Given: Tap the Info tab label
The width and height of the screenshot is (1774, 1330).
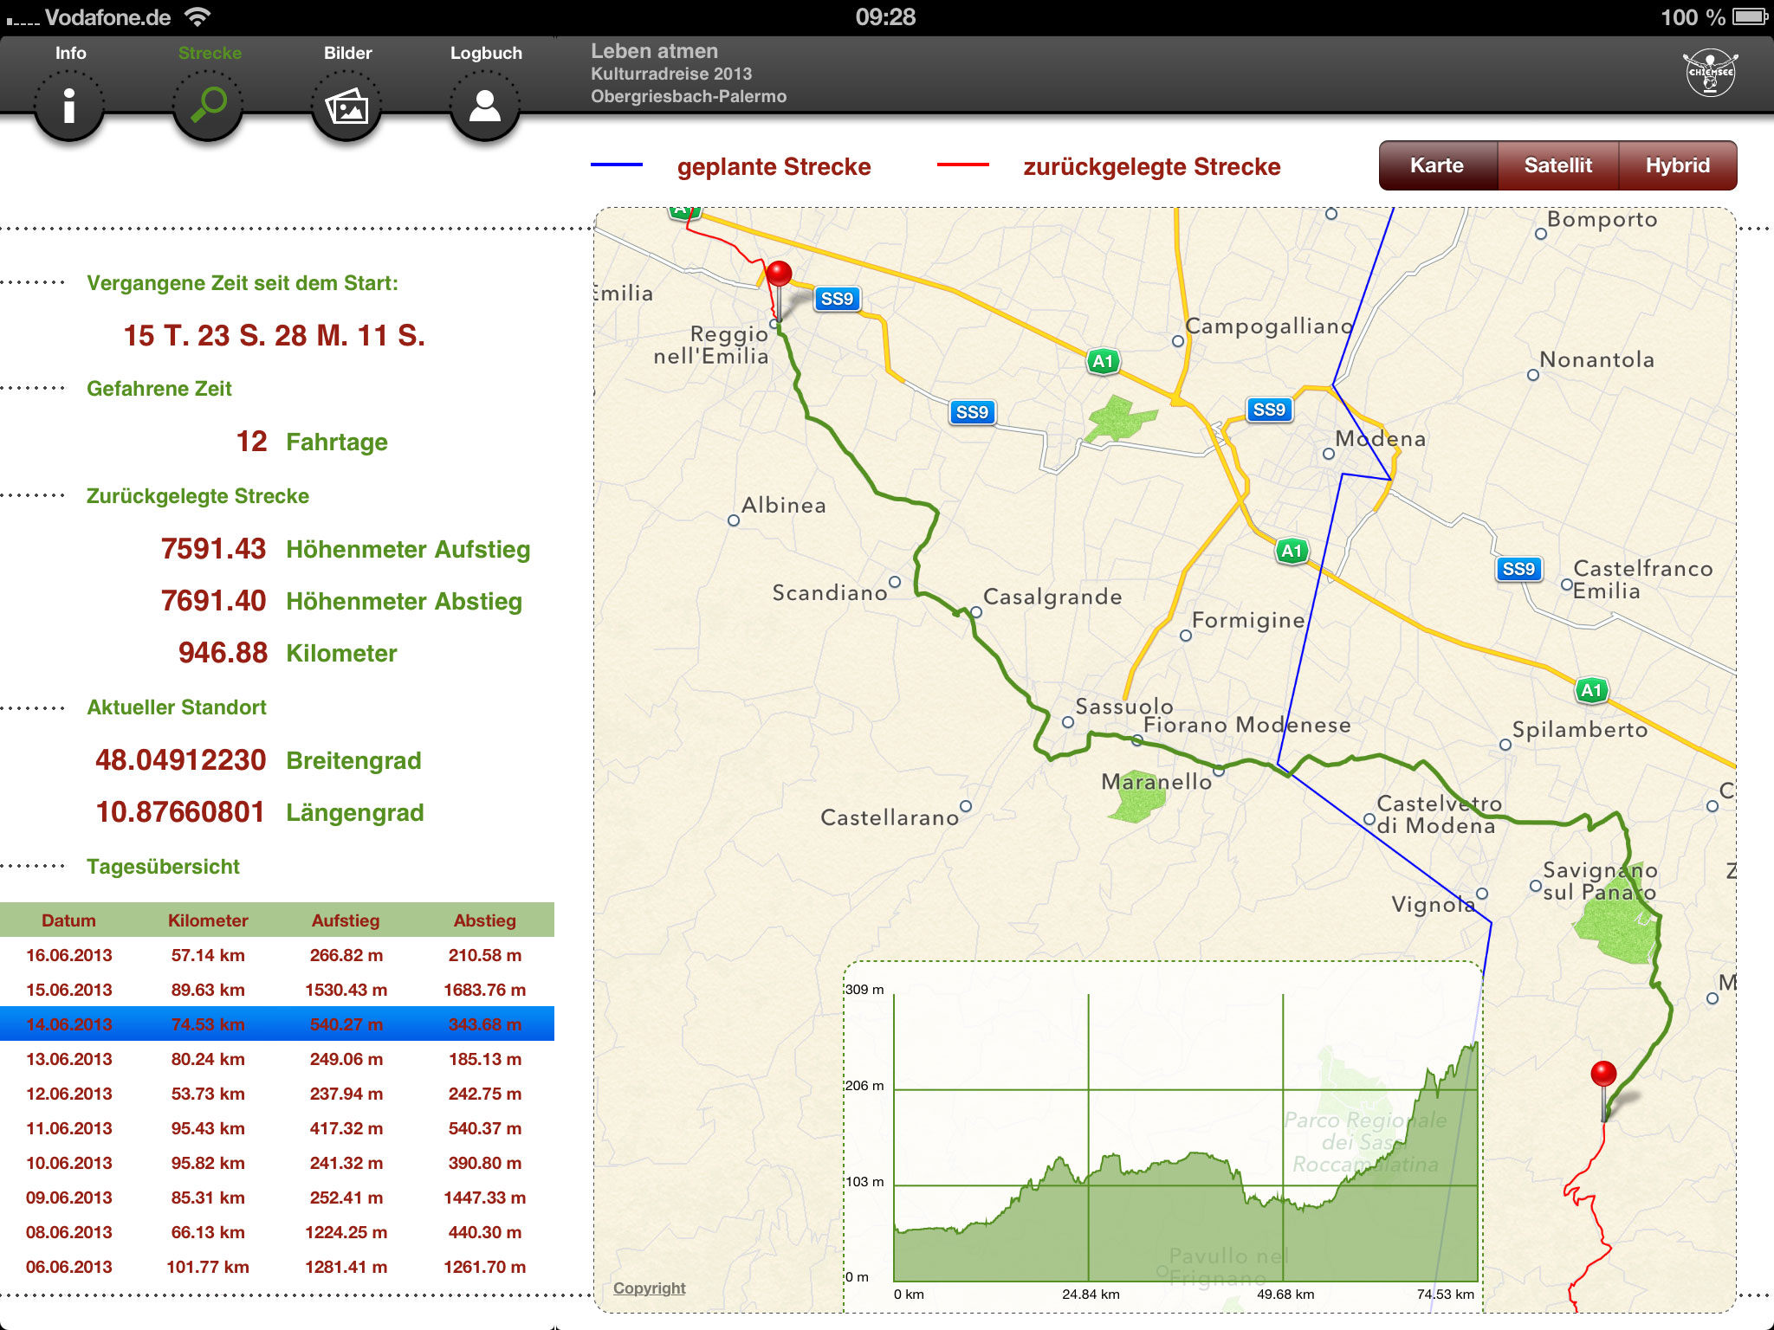Looking at the screenshot, I should click(70, 53).
